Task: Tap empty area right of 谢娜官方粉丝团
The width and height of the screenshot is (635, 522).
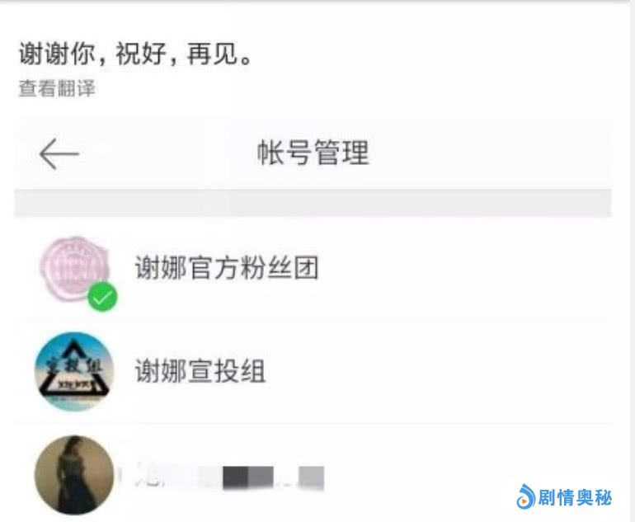Action: (x=466, y=269)
